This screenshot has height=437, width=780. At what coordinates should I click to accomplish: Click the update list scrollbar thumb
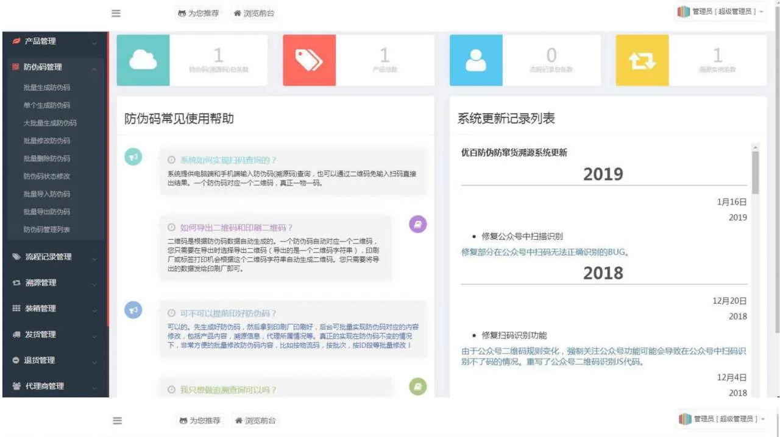click(x=756, y=172)
